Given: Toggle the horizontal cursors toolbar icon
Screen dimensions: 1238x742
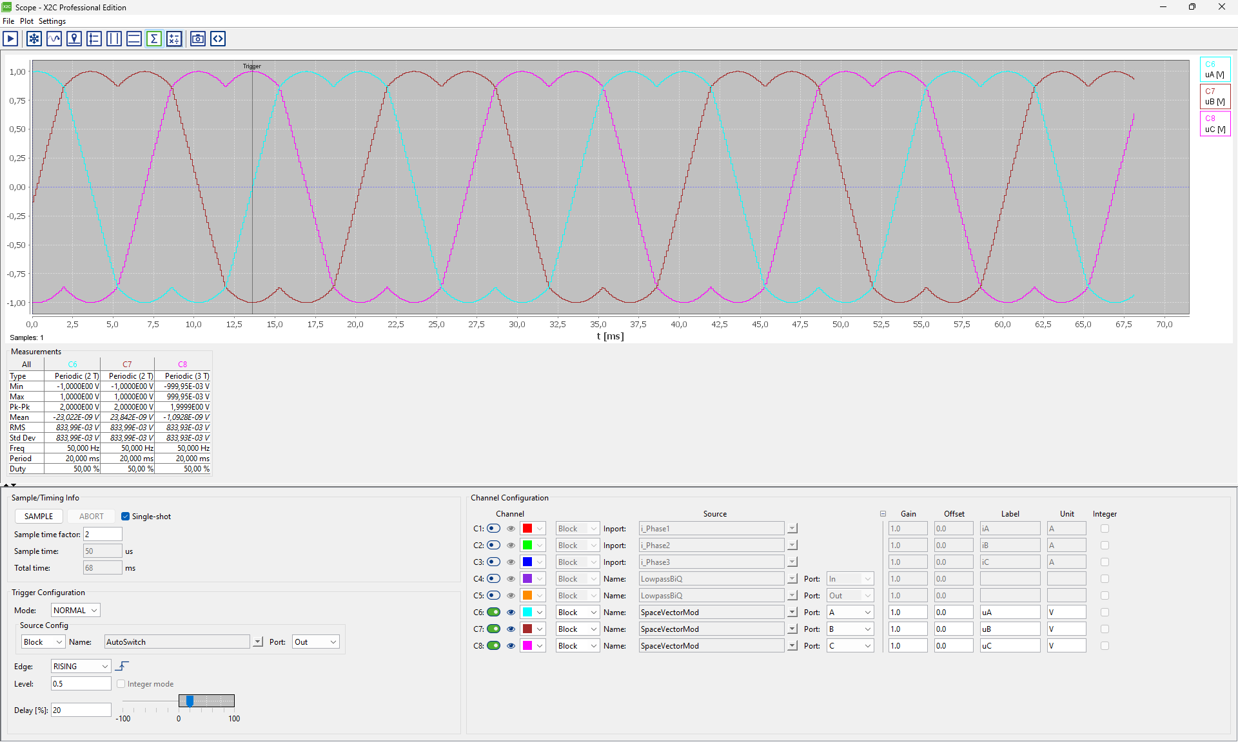Looking at the screenshot, I should click(134, 39).
